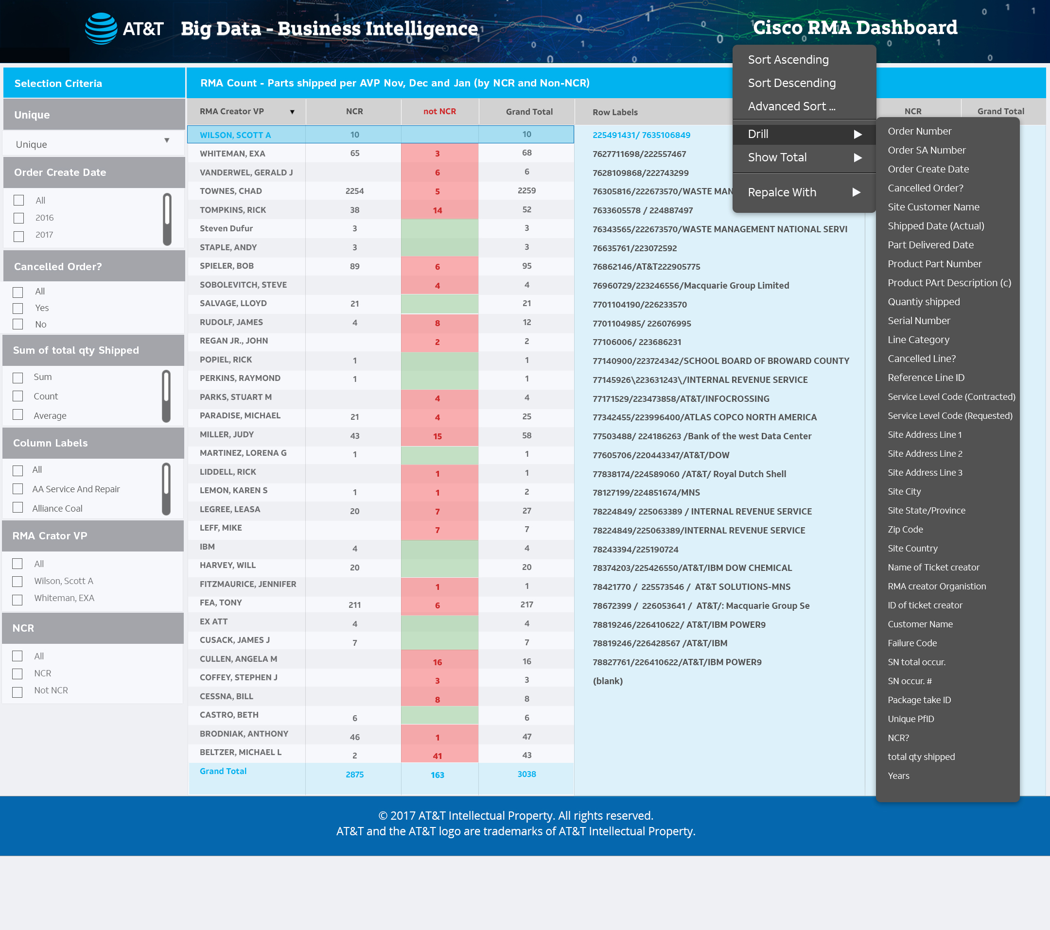
Task: Expand the Show Total submenu arrow
Action: pos(857,157)
